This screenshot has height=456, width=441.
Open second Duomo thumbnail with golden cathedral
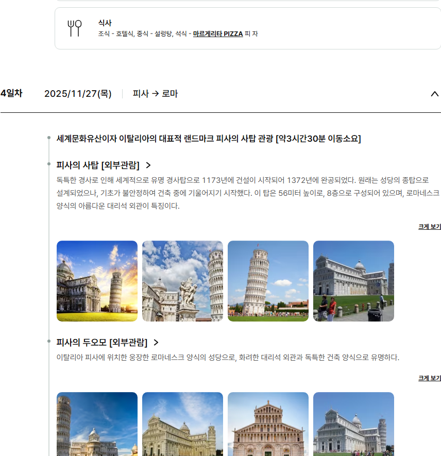[x=182, y=424]
